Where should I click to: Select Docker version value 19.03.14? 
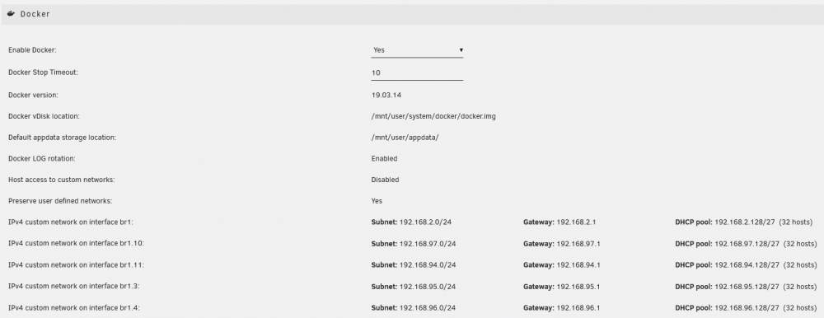(386, 95)
